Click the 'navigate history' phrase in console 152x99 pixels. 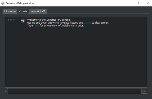coord(69,23)
